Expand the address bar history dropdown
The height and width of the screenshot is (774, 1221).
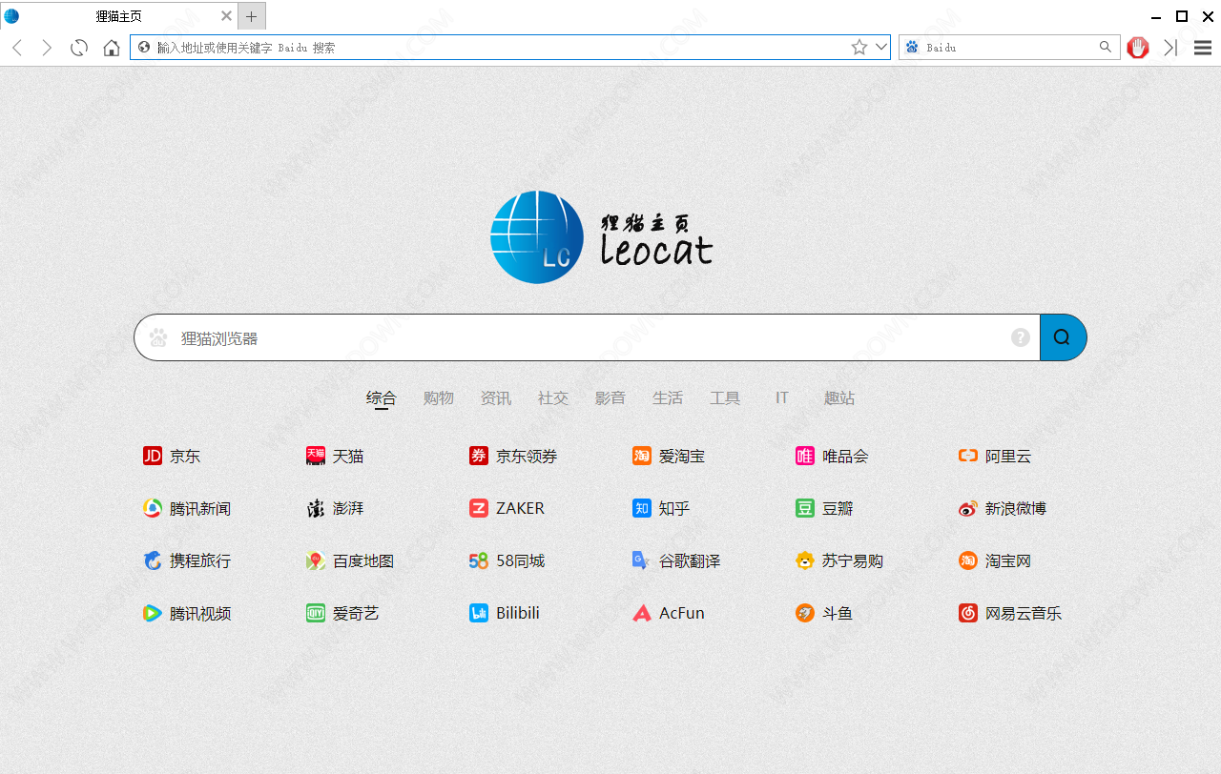[x=881, y=47]
